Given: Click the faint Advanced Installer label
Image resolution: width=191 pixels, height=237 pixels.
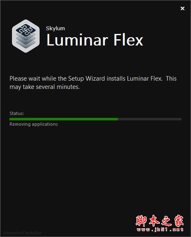Looking at the screenshot, I should (22, 233).
